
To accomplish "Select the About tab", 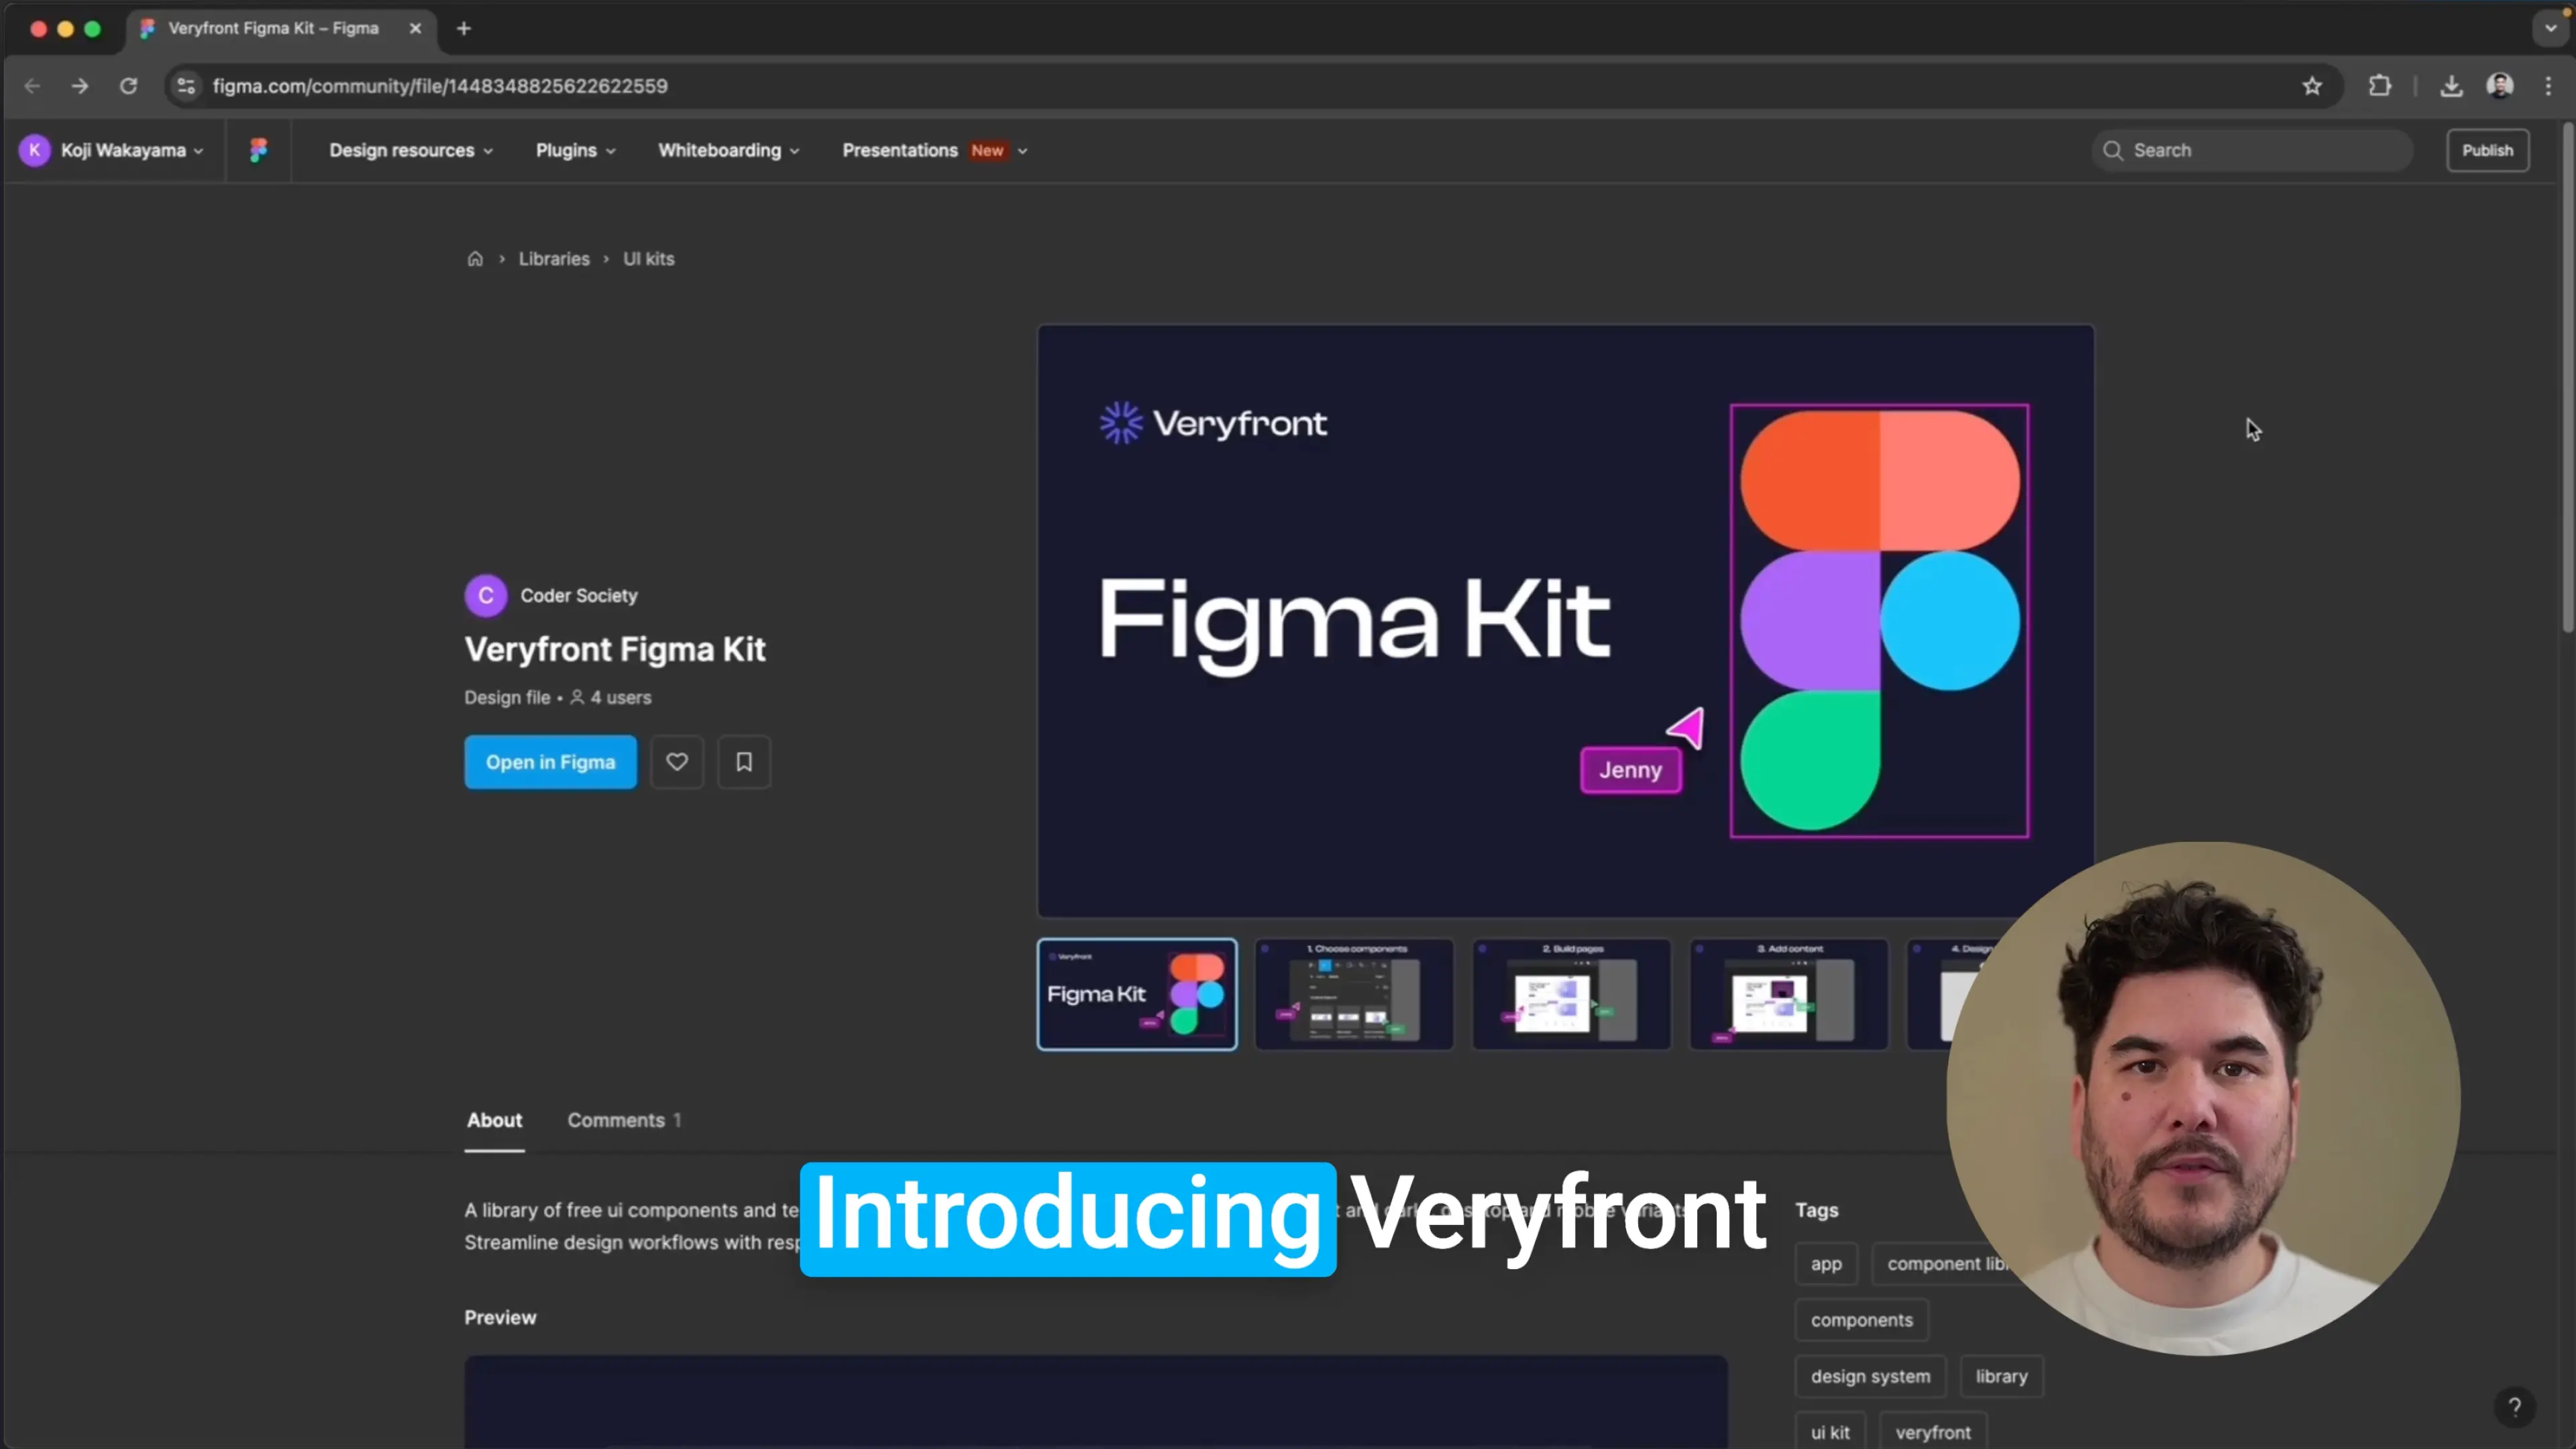I will tap(494, 1120).
